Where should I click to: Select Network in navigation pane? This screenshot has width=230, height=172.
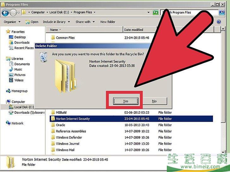click(x=17, y=123)
